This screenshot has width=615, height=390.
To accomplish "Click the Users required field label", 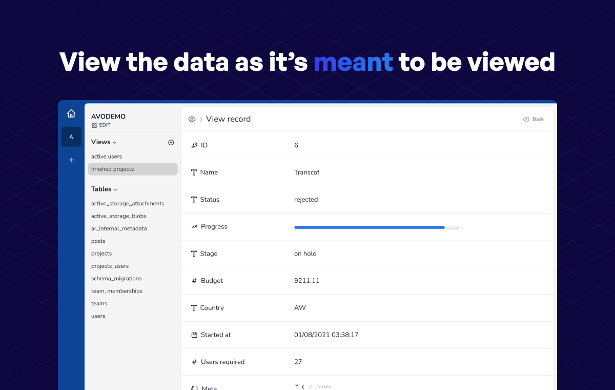I will click(222, 362).
